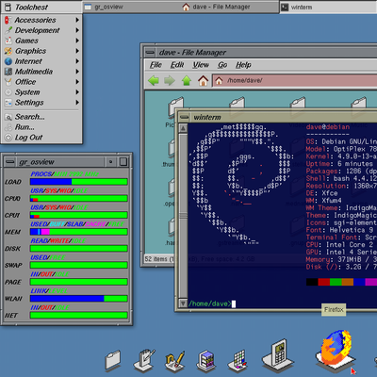Open the folder icon on the dock
Image resolution: width=377 pixels, height=377 pixels.
point(113,360)
